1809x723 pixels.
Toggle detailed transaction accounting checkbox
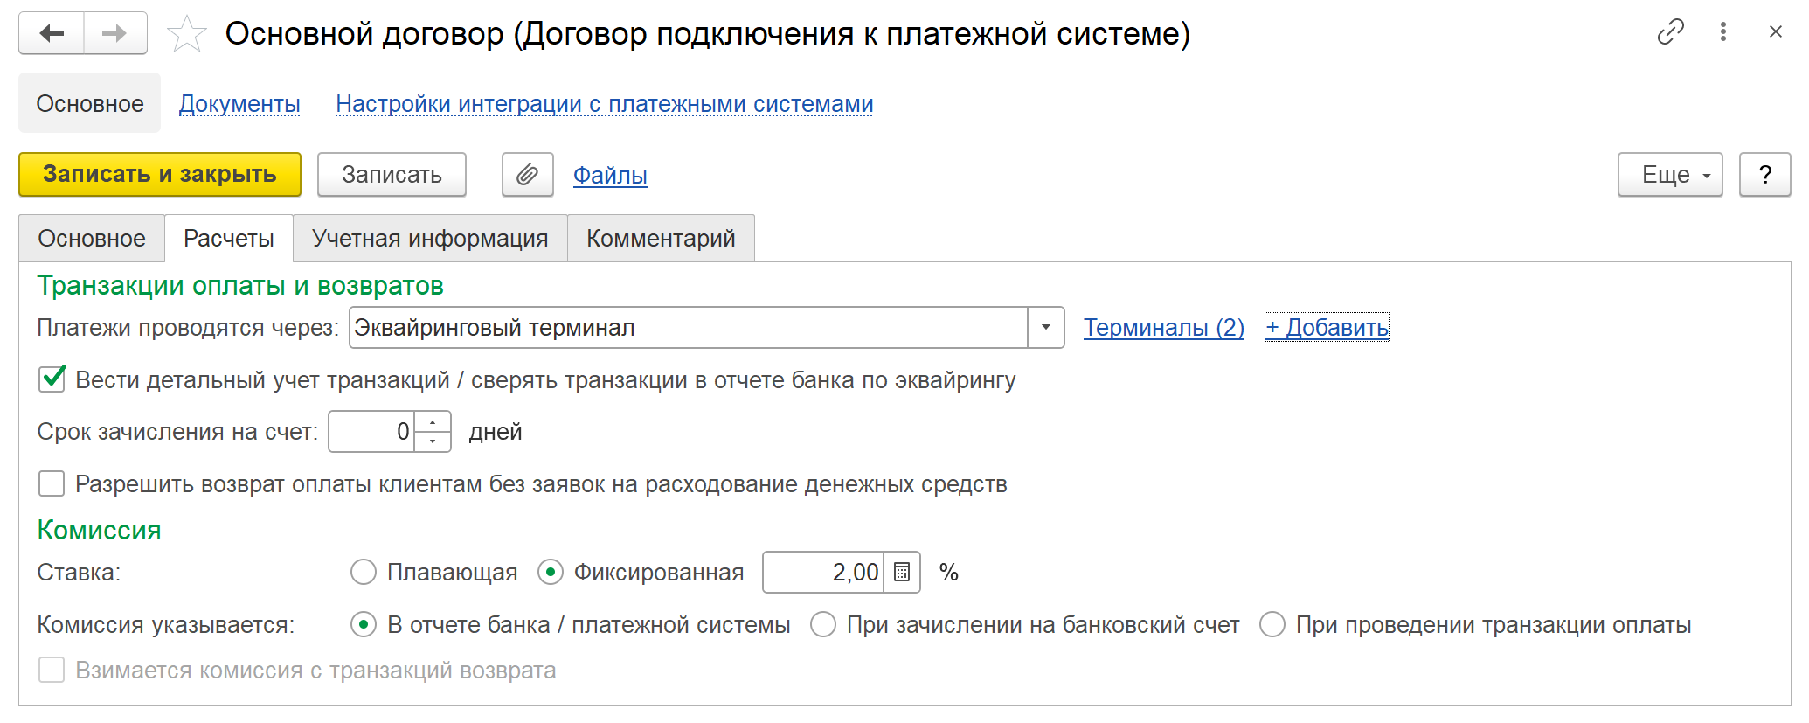click(x=52, y=379)
